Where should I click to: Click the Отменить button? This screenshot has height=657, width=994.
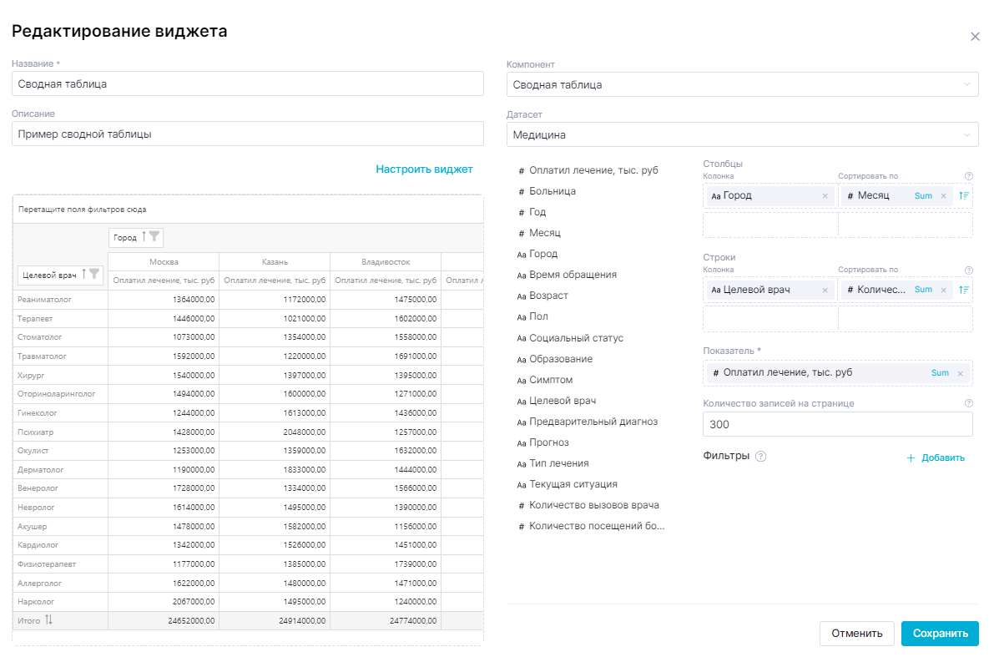click(856, 634)
